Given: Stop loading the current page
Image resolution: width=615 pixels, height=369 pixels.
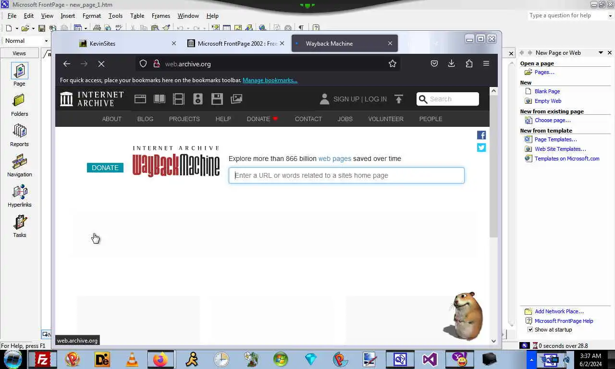Looking at the screenshot, I should pos(101,63).
